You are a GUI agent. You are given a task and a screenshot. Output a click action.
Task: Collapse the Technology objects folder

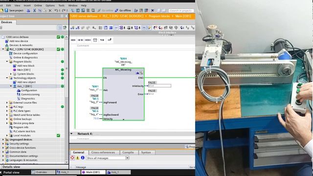(x=7, y=78)
